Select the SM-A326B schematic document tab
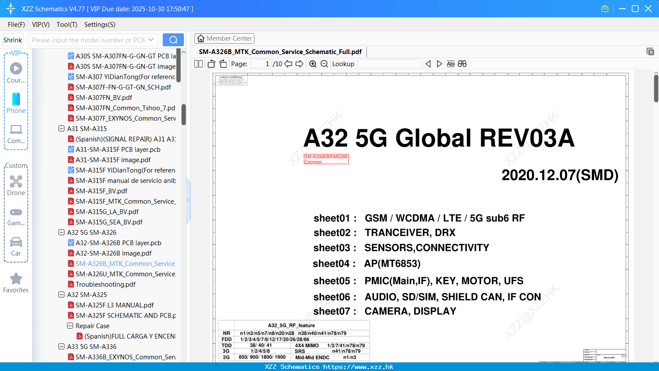The height and width of the screenshot is (371, 659). pos(280,52)
